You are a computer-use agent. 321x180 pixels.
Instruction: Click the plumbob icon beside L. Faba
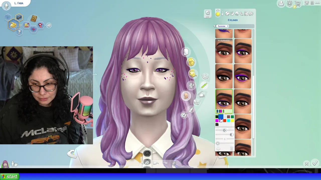pyautogui.click(x=6, y=5)
